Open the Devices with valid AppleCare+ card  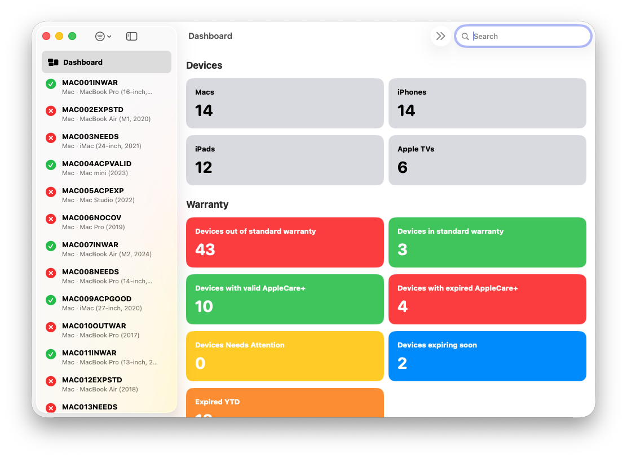(x=285, y=299)
